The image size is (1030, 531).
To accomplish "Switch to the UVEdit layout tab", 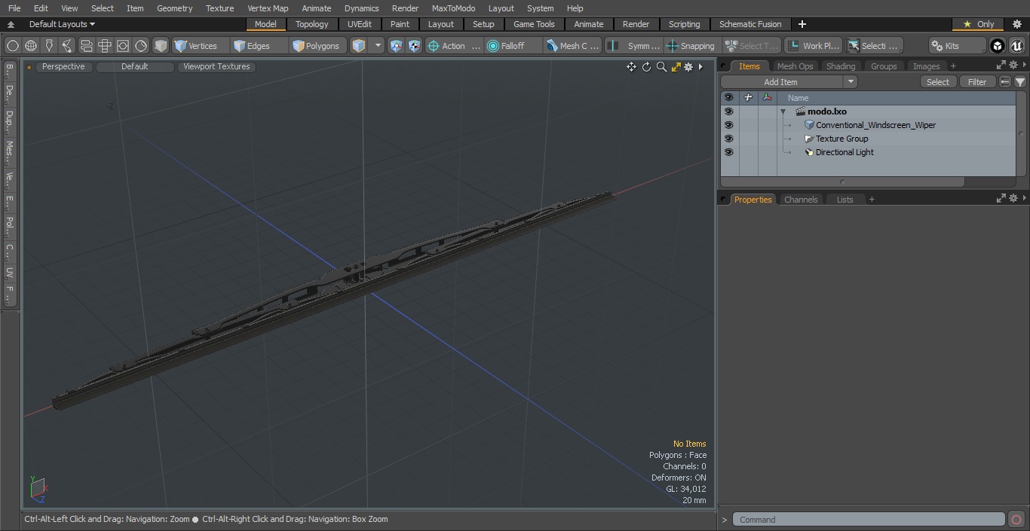I will click(360, 24).
